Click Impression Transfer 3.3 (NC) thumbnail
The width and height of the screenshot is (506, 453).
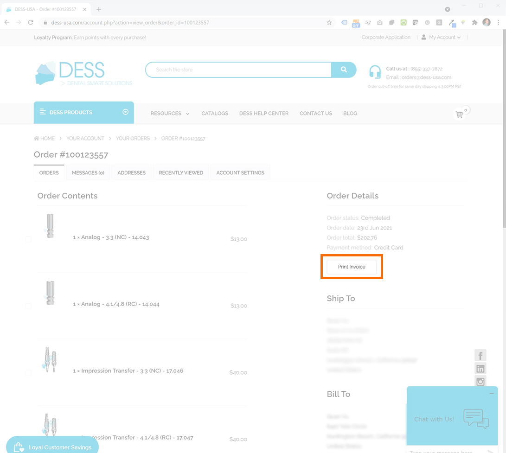pyautogui.click(x=50, y=360)
